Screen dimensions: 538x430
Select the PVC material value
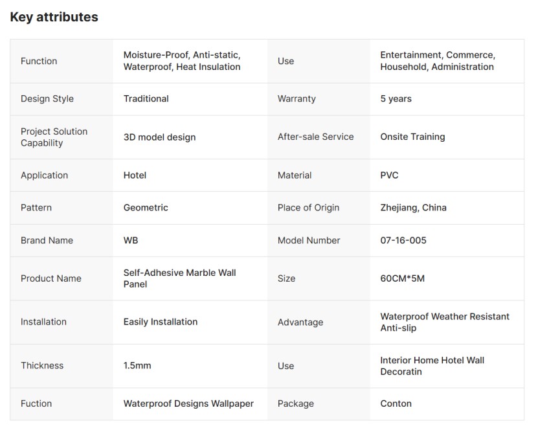pyautogui.click(x=390, y=175)
